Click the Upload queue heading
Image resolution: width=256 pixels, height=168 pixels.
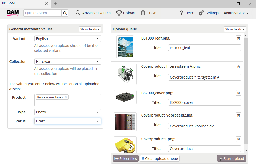coord(125,29)
